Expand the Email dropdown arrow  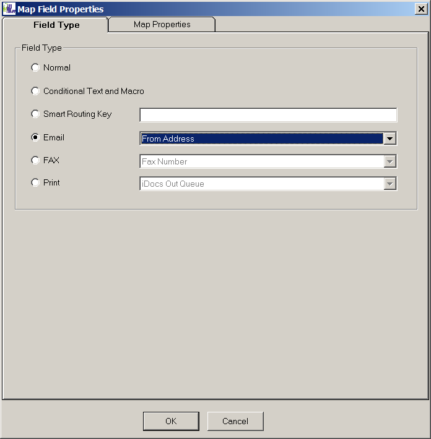click(390, 139)
